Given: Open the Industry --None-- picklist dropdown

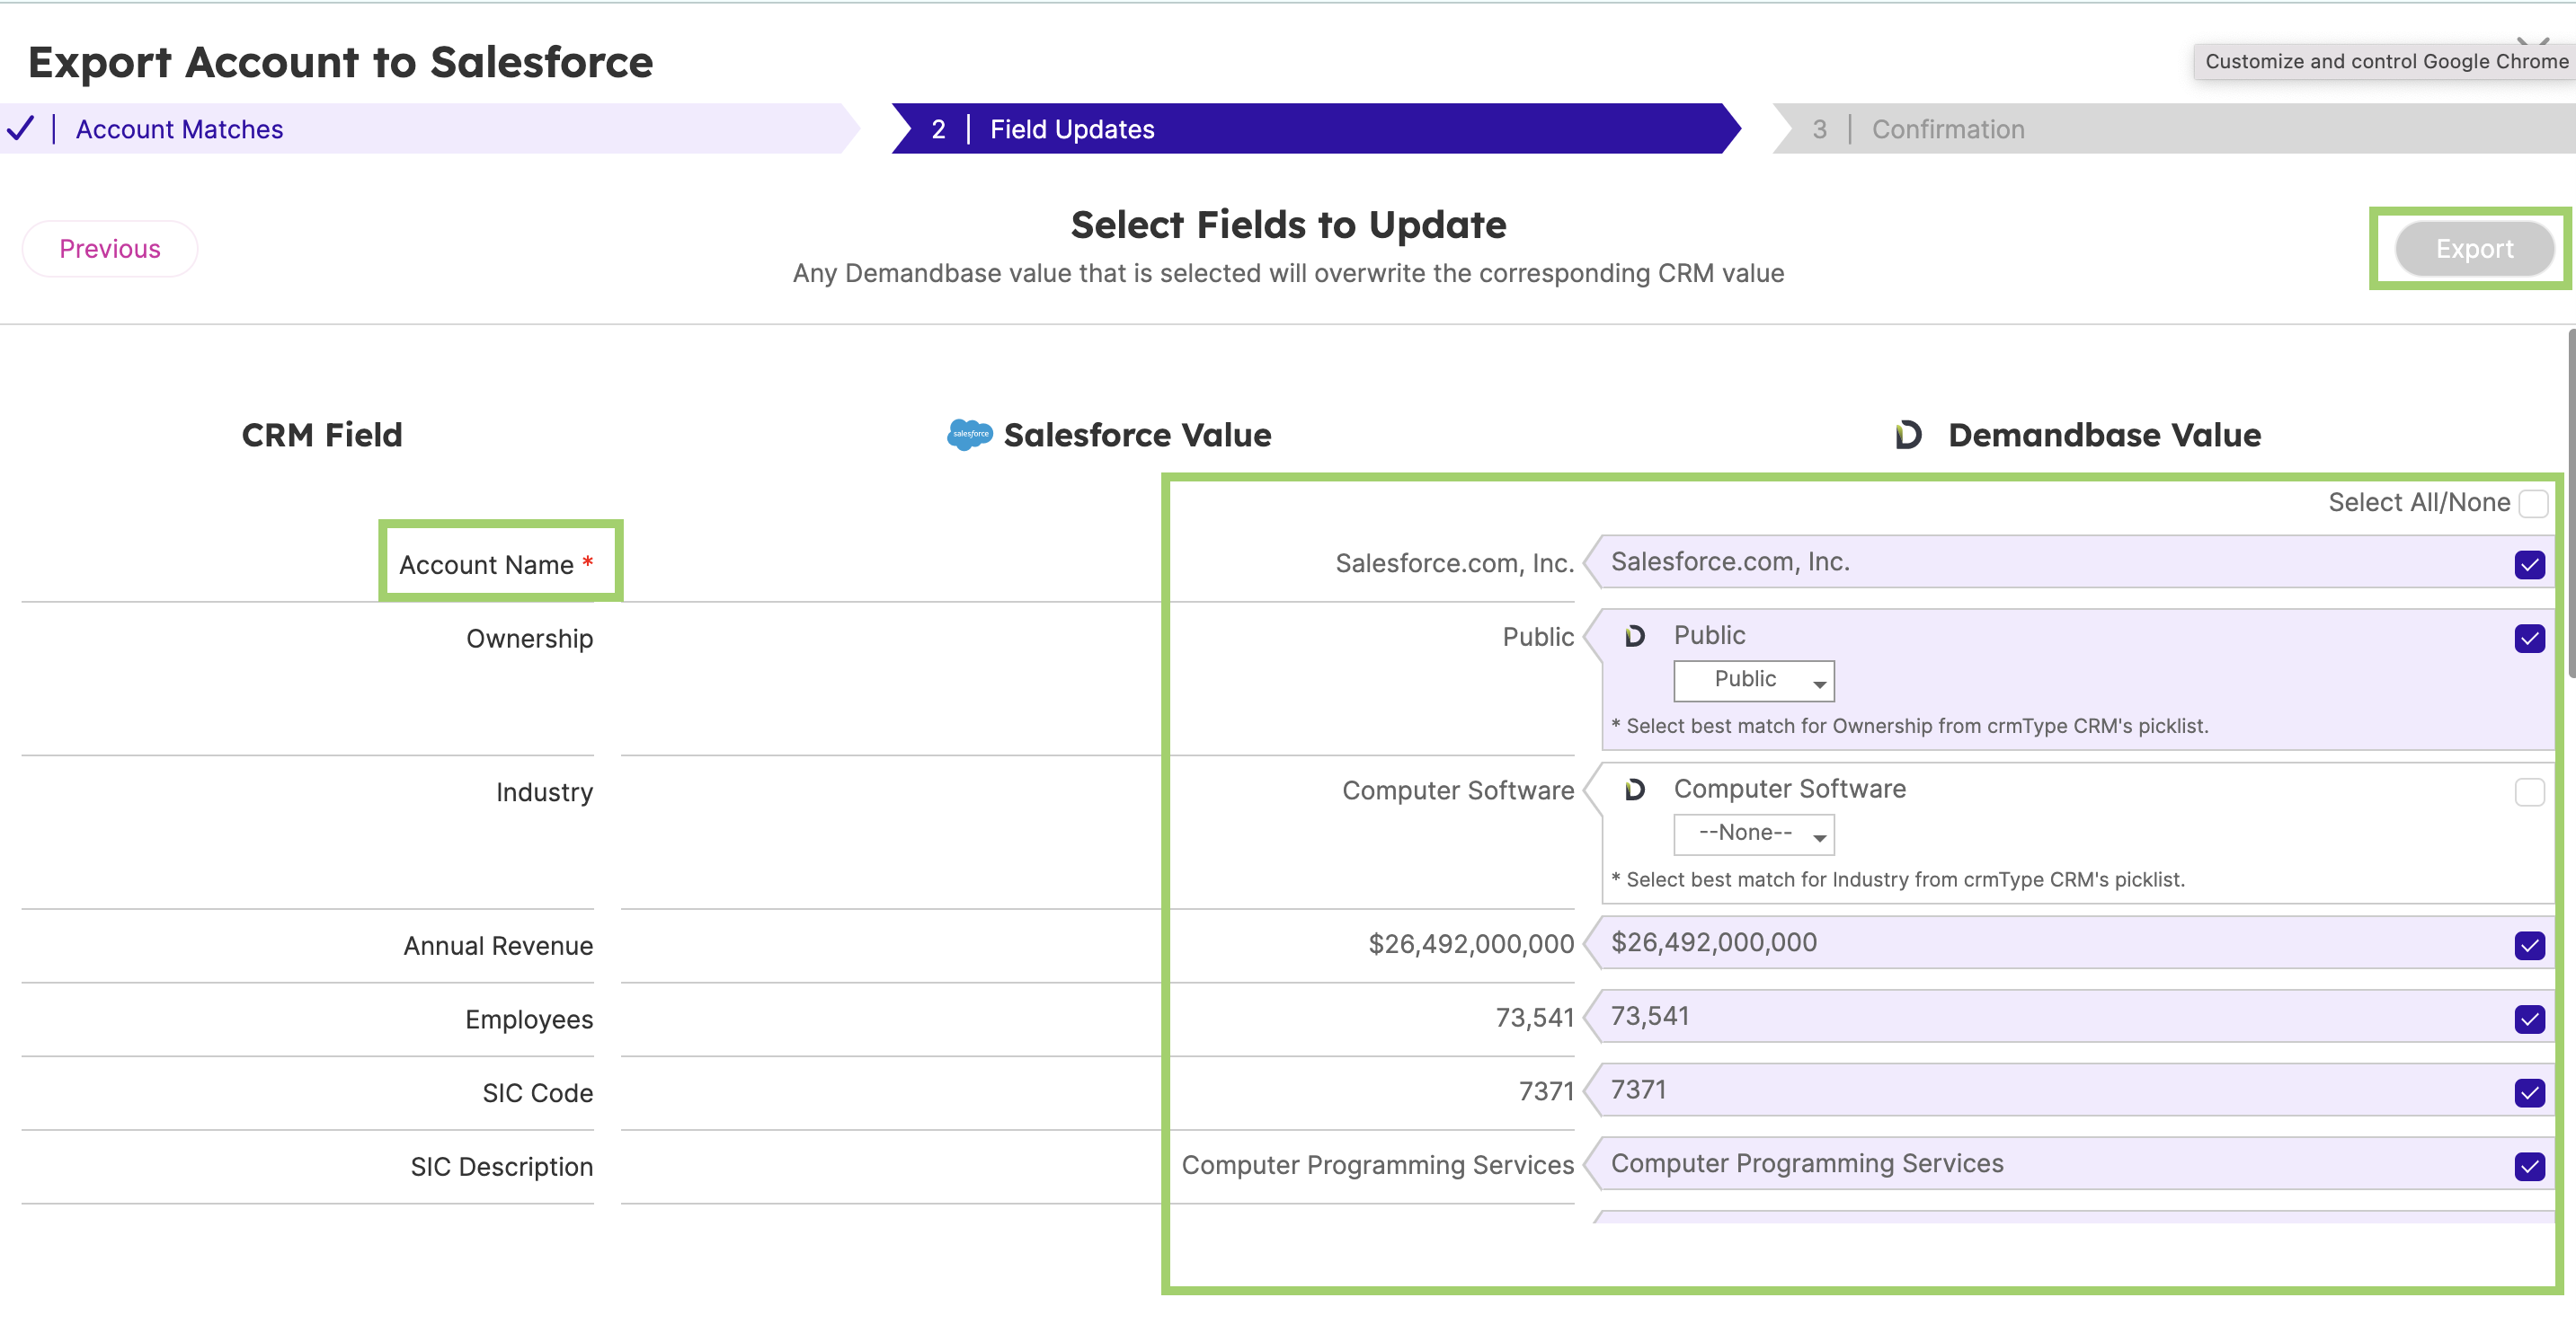Looking at the screenshot, I should (x=1753, y=834).
